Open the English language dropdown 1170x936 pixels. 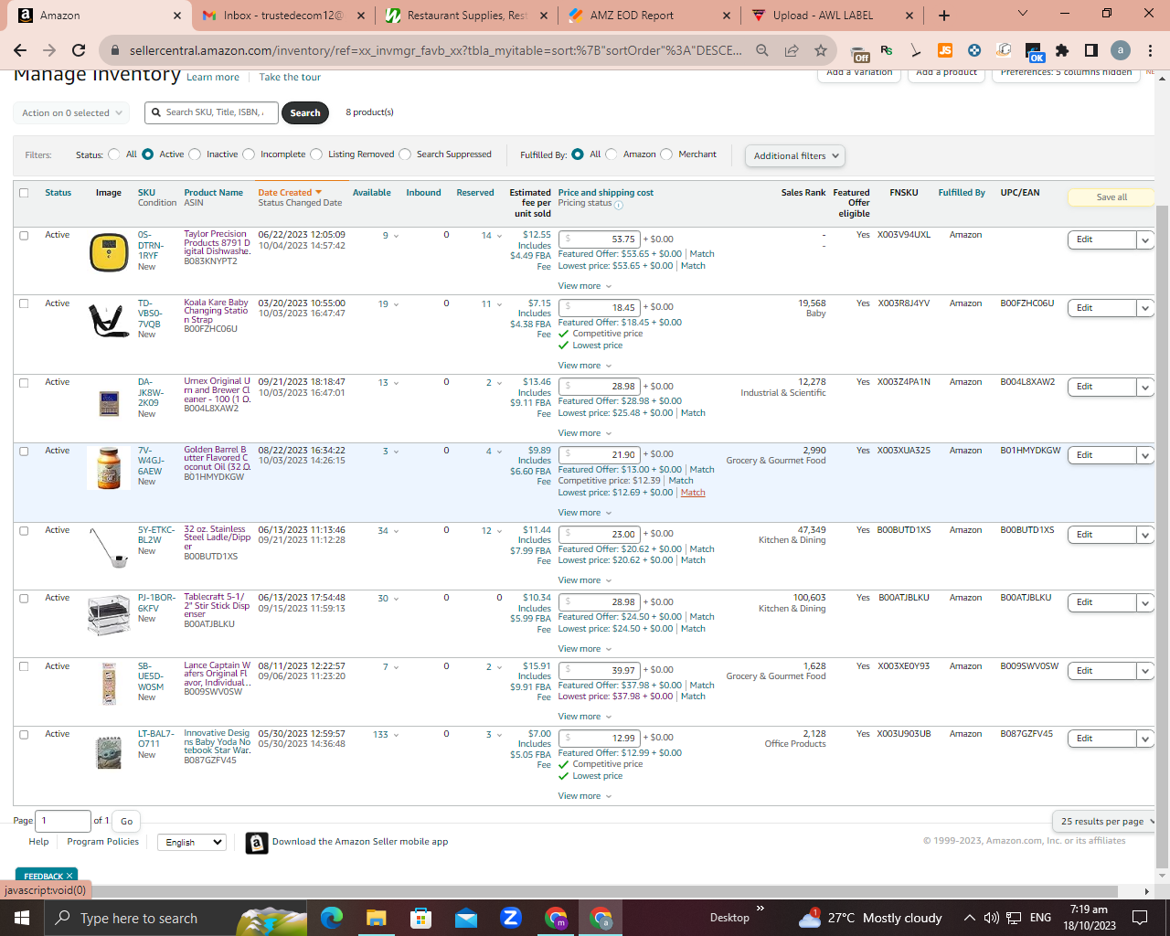click(192, 842)
